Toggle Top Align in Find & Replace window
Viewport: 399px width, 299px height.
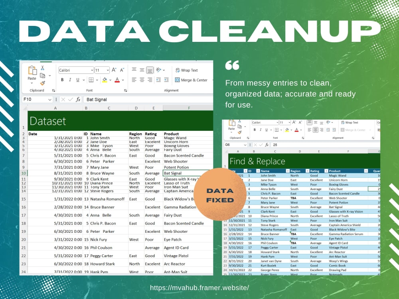point(310,122)
